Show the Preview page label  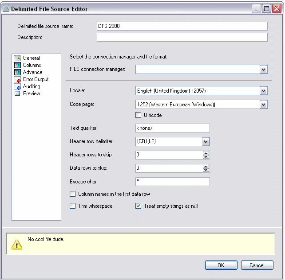[32, 93]
